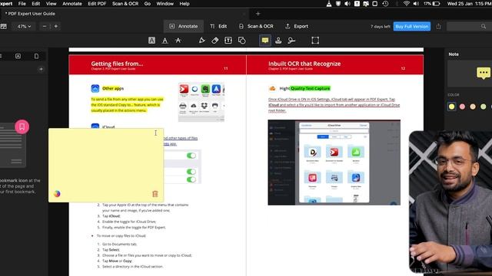Select the yellow note color

pos(451,107)
